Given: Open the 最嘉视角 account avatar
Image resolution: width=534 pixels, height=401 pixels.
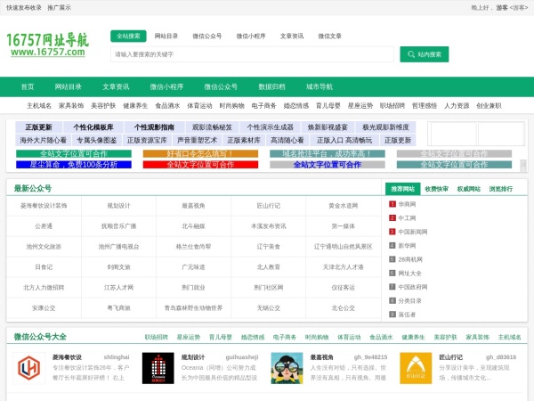Looking at the screenshot, I should 286,367.
